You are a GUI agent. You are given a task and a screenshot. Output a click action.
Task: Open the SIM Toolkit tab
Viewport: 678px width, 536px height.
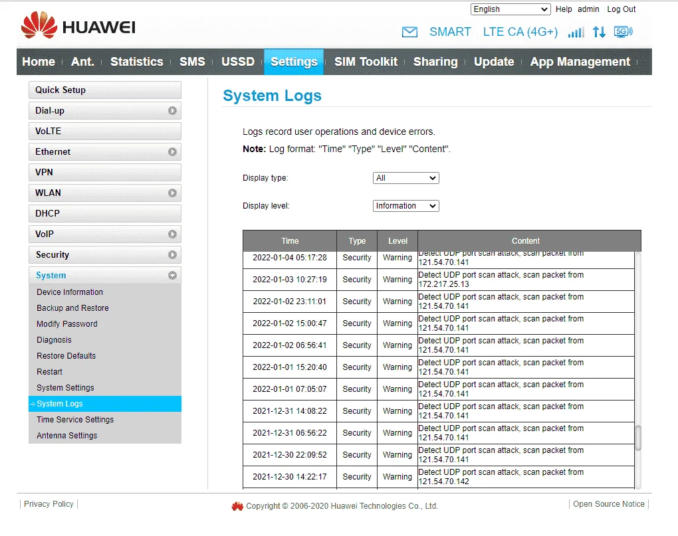click(366, 61)
